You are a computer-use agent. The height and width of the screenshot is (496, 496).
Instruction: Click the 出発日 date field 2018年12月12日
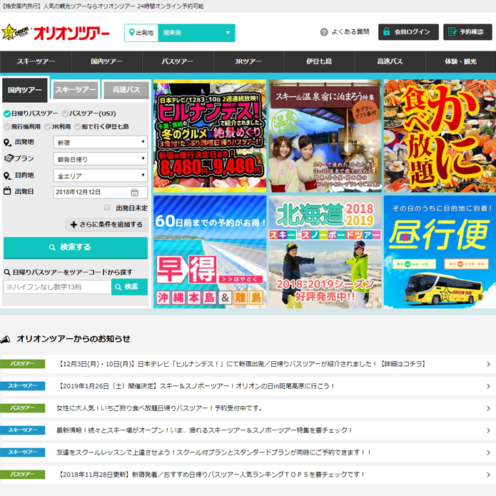point(101,192)
